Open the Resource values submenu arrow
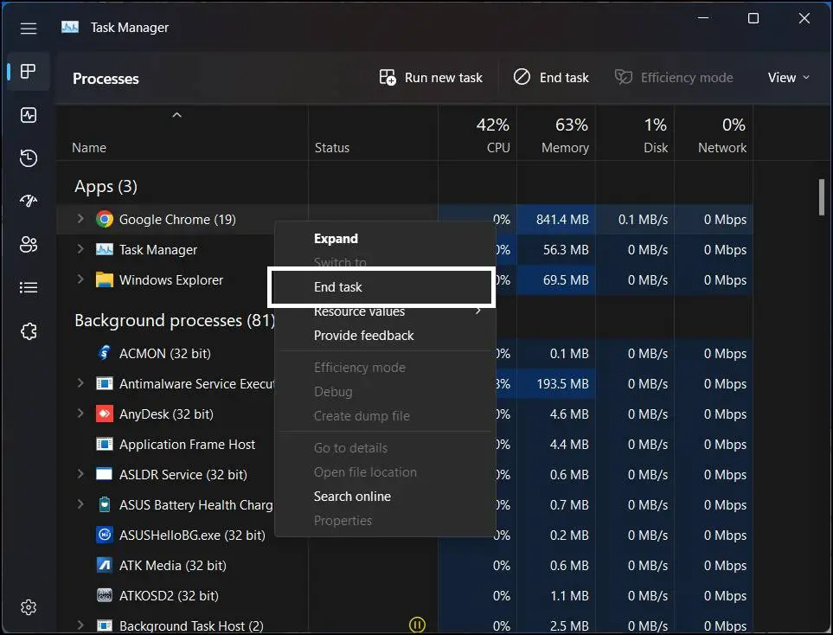The image size is (833, 635). point(478,311)
